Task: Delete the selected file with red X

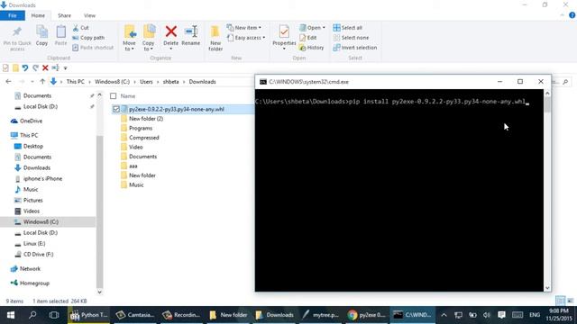Action: [x=170, y=37]
